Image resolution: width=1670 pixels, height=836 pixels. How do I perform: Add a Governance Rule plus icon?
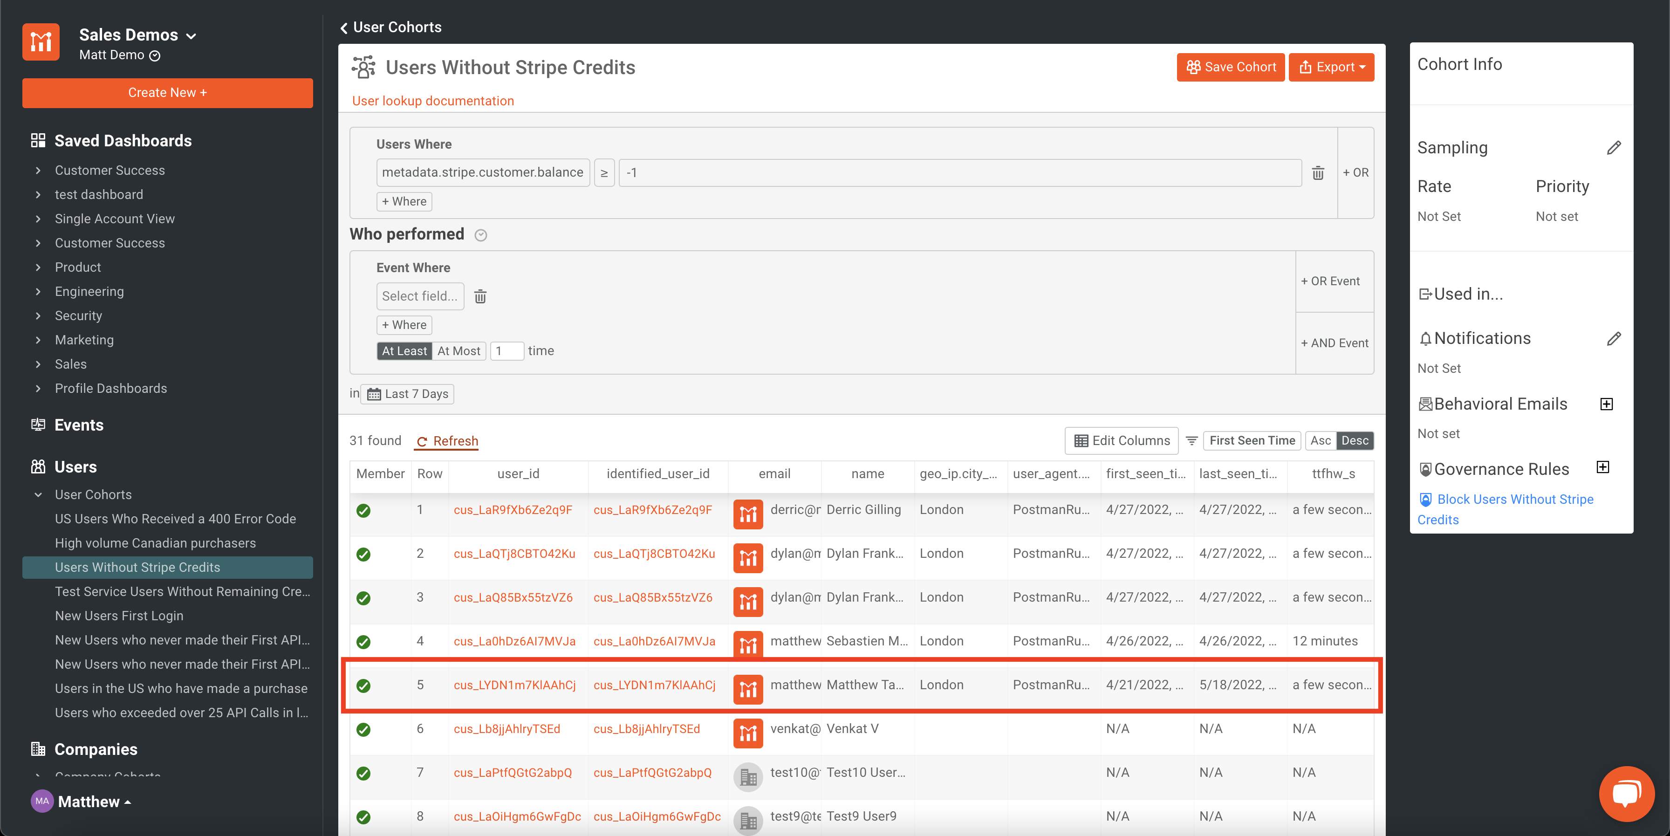(1602, 467)
